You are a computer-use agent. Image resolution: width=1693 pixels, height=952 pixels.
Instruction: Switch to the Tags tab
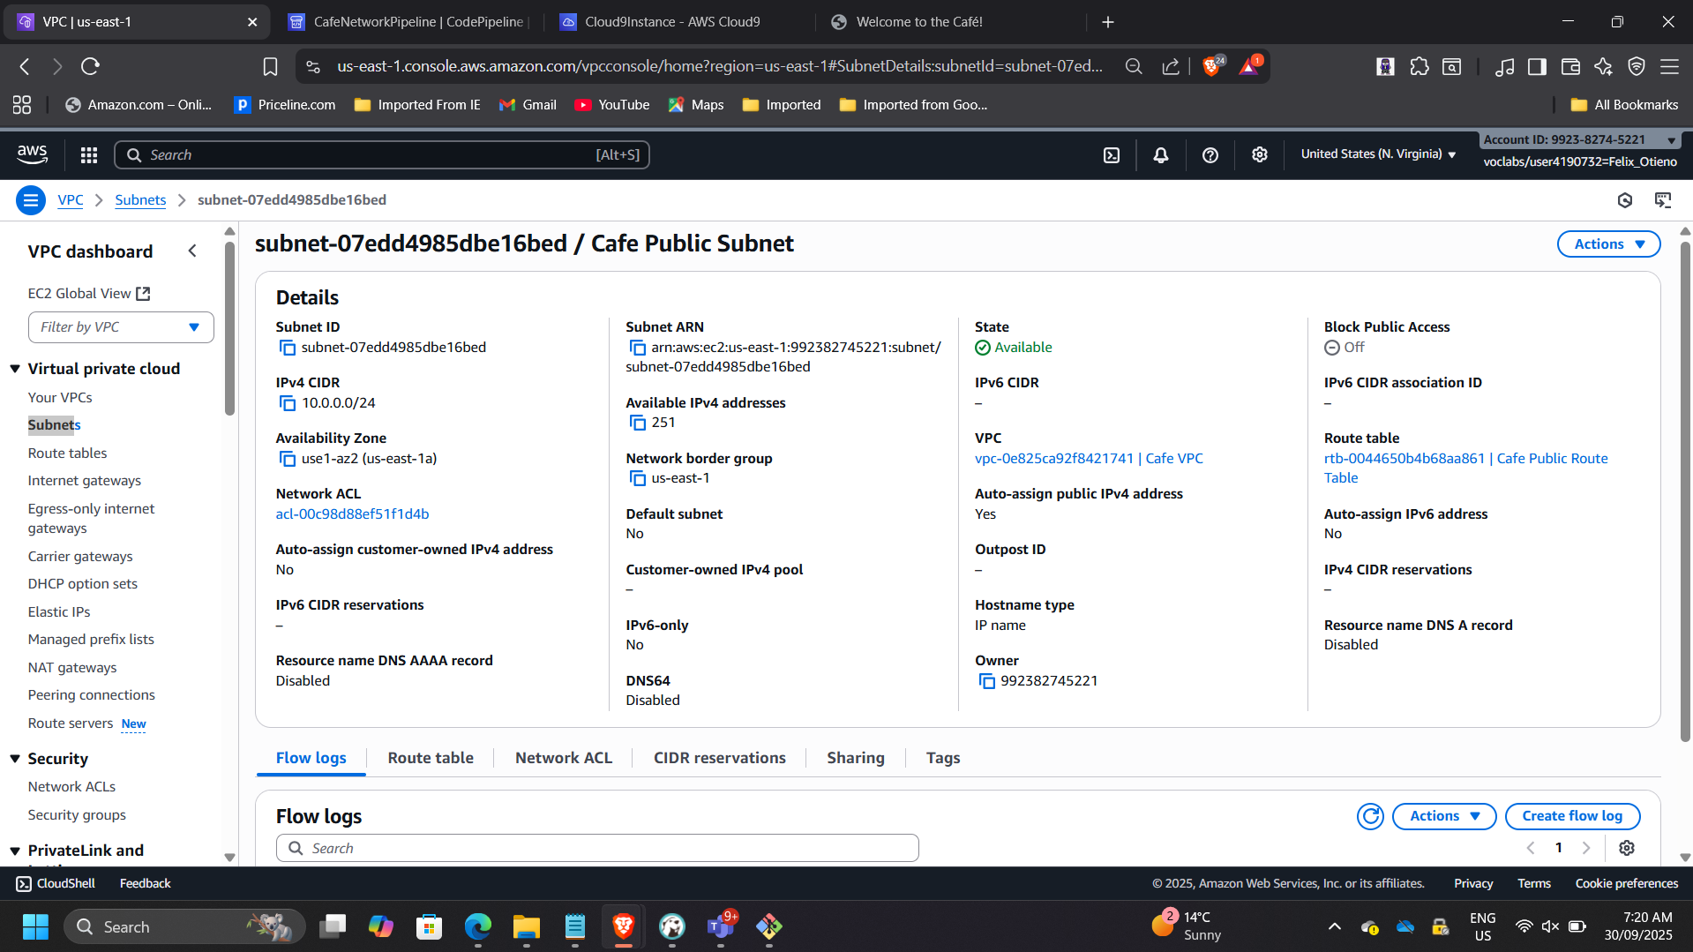click(942, 757)
